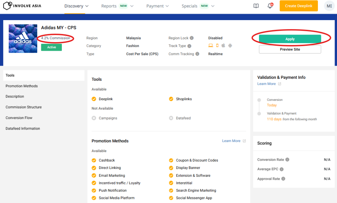The width and height of the screenshot is (337, 203).
Task: Open the Specials menu
Action: 189,6
